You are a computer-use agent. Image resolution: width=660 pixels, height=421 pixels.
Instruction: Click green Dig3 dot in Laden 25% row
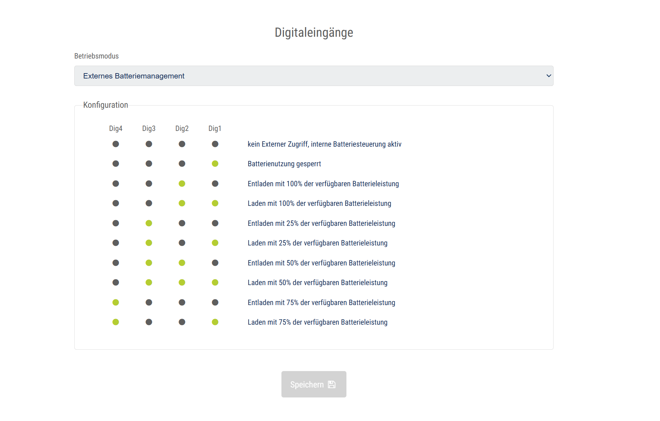pos(149,243)
